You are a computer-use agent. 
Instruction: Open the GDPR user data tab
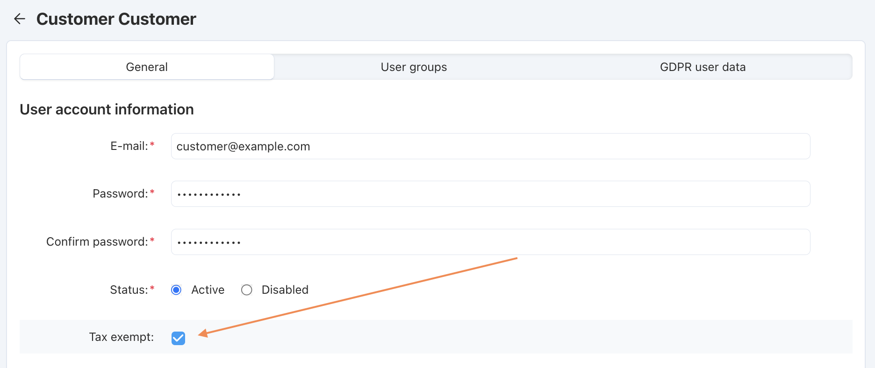[703, 67]
